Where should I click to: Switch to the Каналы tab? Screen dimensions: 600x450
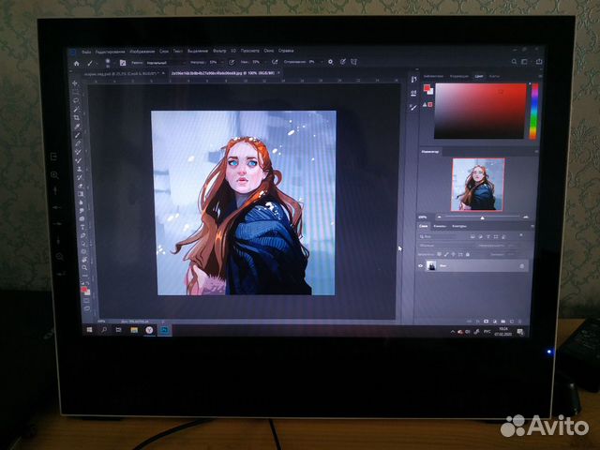440,226
